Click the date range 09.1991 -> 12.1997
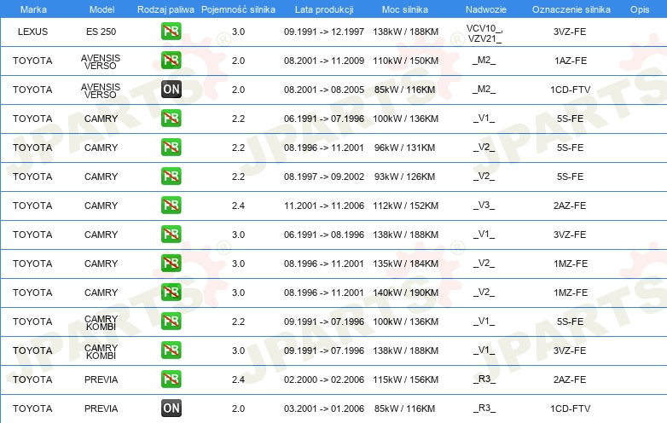The height and width of the screenshot is (423, 667). pyautogui.click(x=324, y=32)
